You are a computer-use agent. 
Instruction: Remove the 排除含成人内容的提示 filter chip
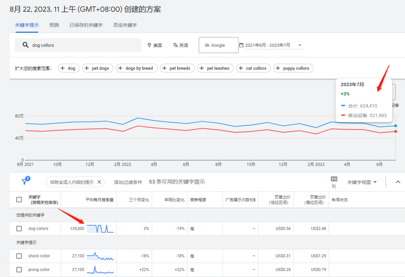(x=99, y=182)
